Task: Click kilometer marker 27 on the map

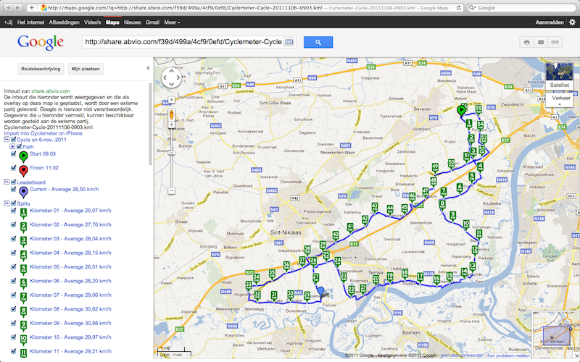Action: click(315, 278)
